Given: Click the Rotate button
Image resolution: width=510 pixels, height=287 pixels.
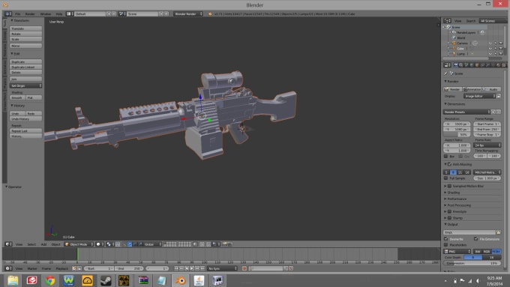Looking at the screenshot, I should click(x=25, y=34).
